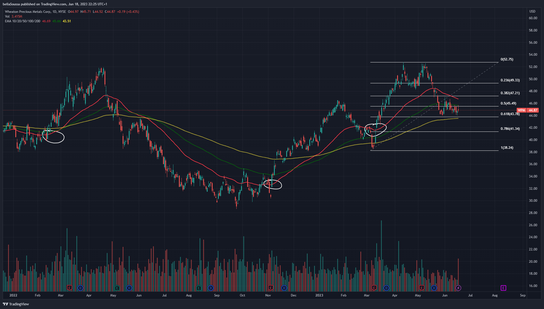Open the May 2022 earnings E marker
This screenshot has width=544, height=309.
click(x=117, y=288)
